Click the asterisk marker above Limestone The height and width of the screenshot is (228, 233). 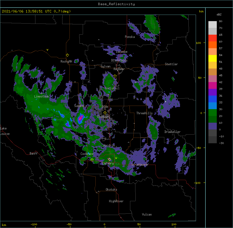(x=41, y=94)
